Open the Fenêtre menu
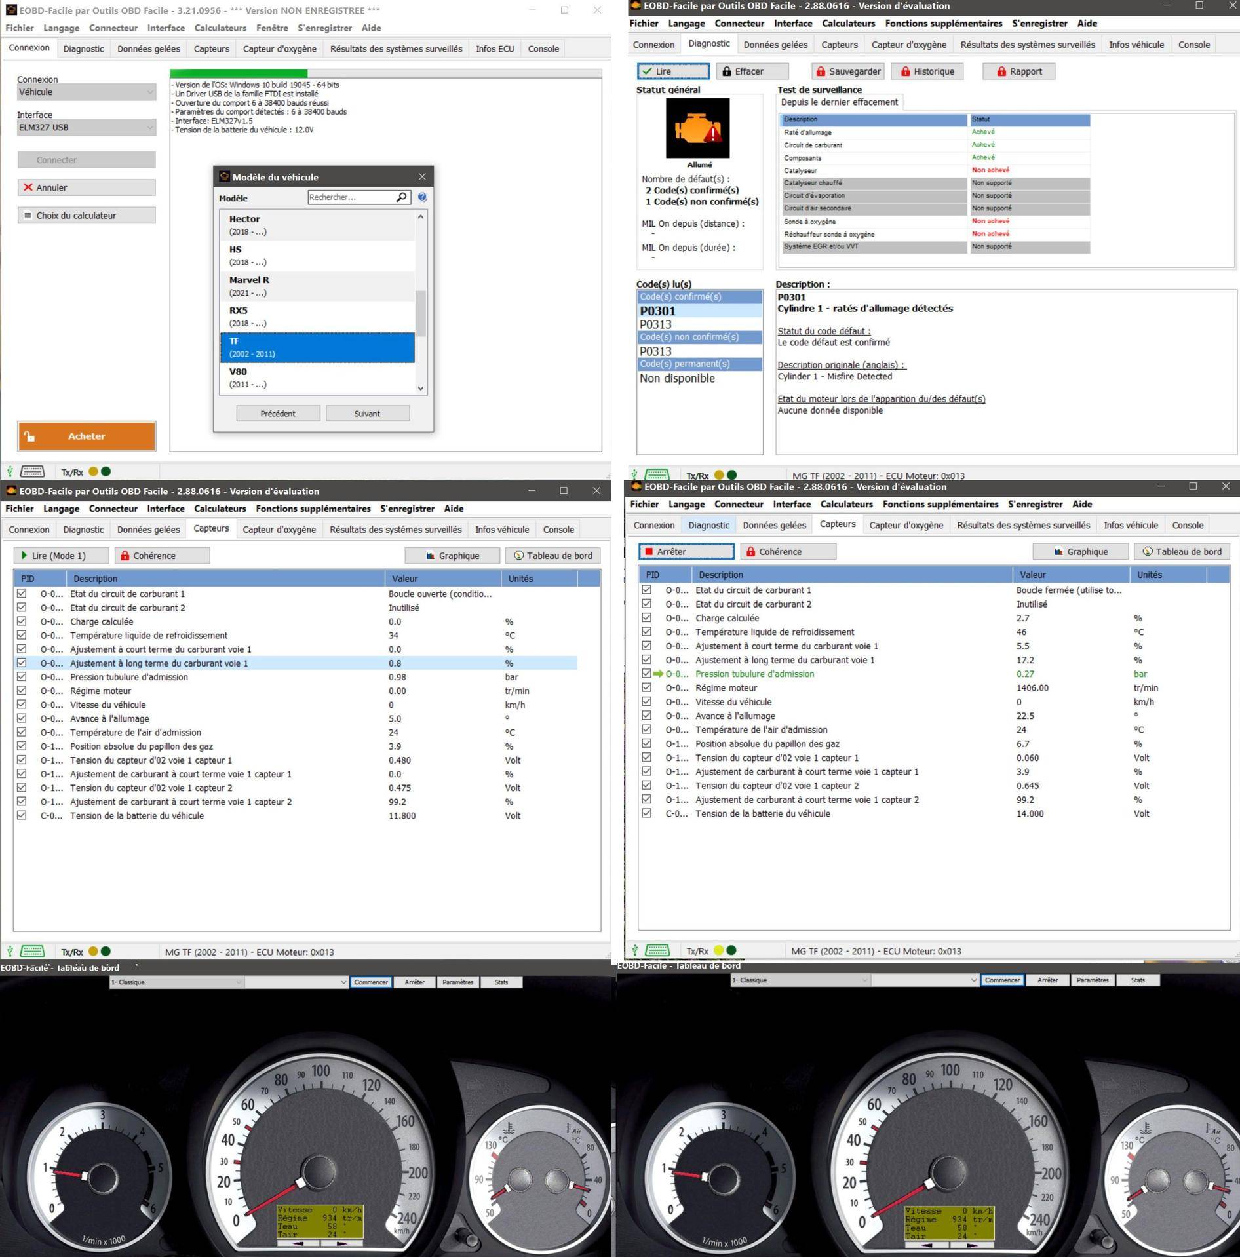The height and width of the screenshot is (1257, 1240). [x=271, y=28]
